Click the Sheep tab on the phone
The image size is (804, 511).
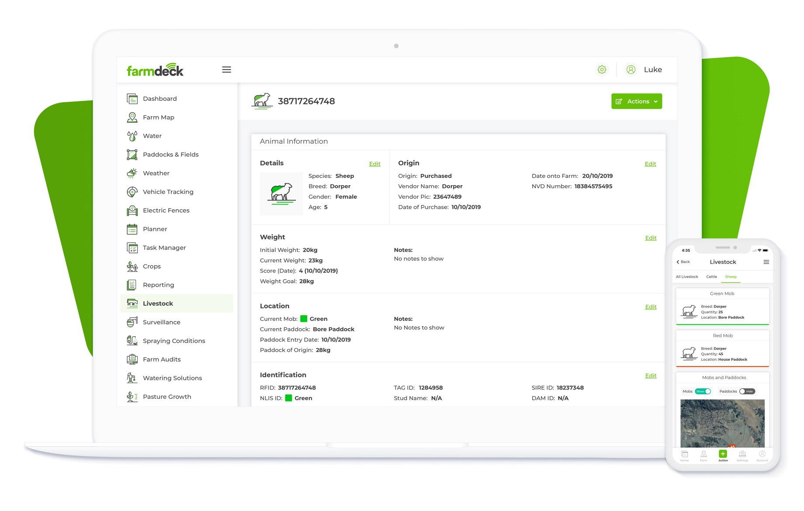(x=730, y=276)
